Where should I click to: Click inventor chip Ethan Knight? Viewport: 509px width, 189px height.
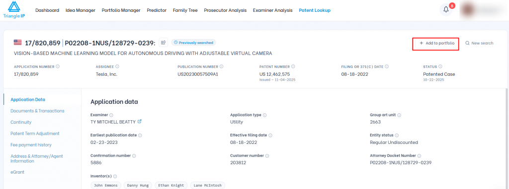click(171, 186)
